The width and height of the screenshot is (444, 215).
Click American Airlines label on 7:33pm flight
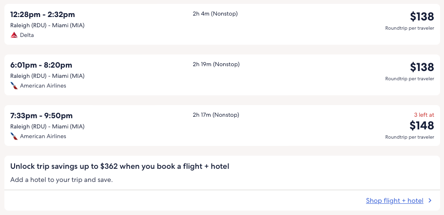[43, 136]
